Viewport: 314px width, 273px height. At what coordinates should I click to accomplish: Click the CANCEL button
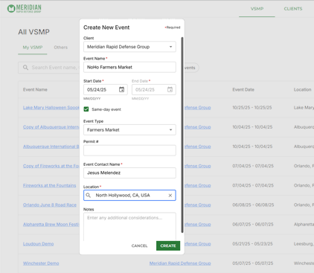139,245
